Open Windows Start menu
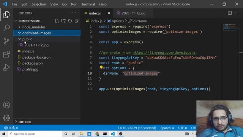Image resolution: width=243 pixels, height=137 pixels. tap(4, 134)
